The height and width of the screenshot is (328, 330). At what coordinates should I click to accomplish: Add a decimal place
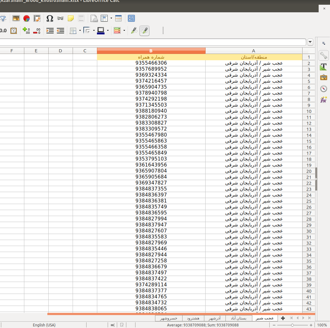pyautogui.click(x=26, y=31)
